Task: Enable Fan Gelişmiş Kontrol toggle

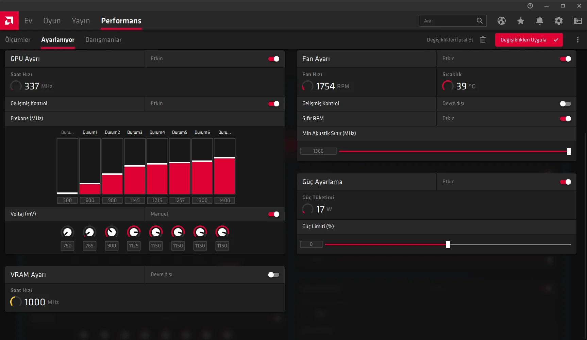Action: tap(565, 104)
